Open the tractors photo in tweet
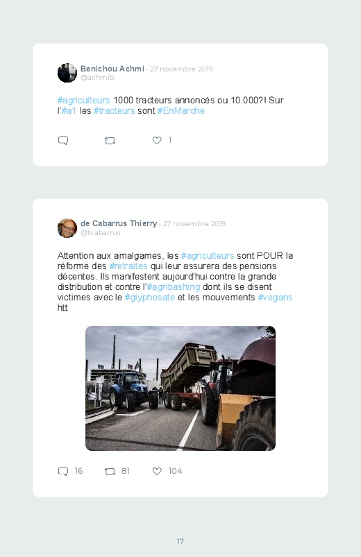Viewport: 361px width, 557px height. pyautogui.click(x=180, y=388)
